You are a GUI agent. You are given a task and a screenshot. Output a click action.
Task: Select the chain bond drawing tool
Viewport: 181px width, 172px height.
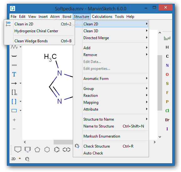[x=14, y=47]
